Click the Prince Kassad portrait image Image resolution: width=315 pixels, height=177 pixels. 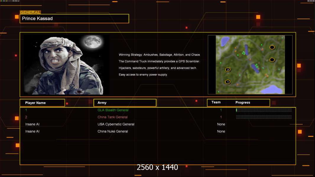click(67, 65)
